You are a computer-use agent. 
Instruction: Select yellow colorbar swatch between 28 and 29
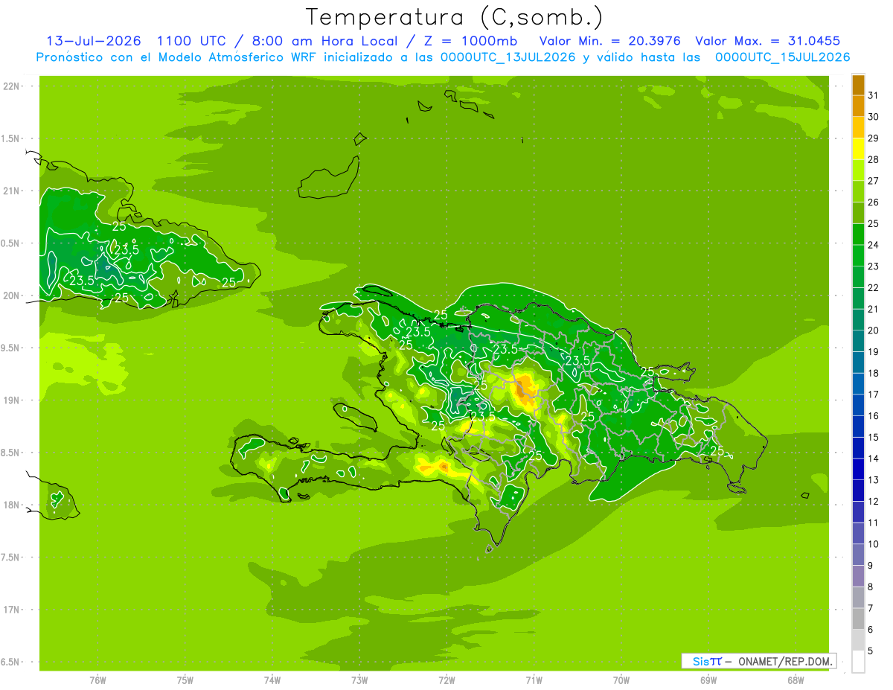click(x=858, y=149)
